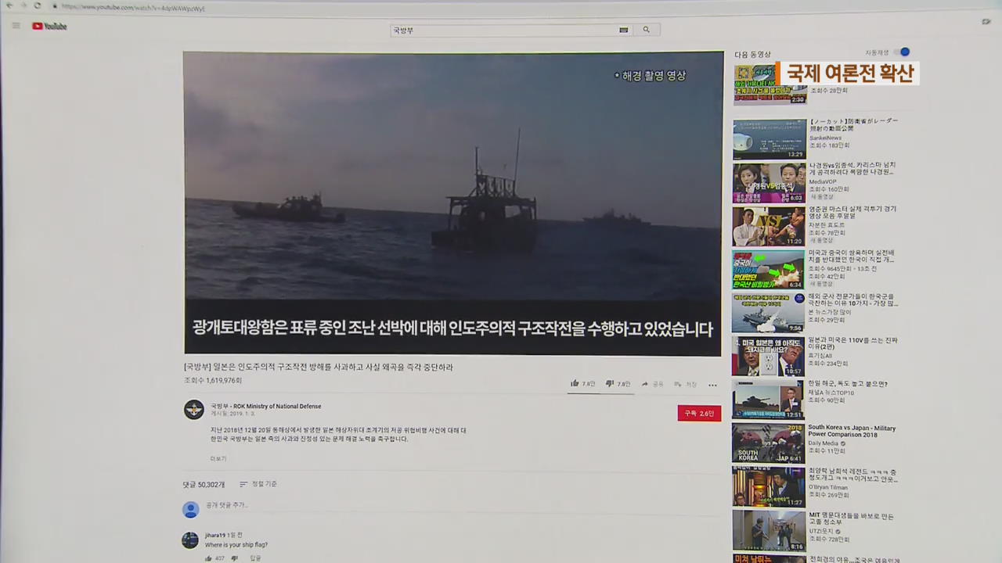Click the view count 조회수 1,619,976회
1002x563 pixels.
point(213,381)
